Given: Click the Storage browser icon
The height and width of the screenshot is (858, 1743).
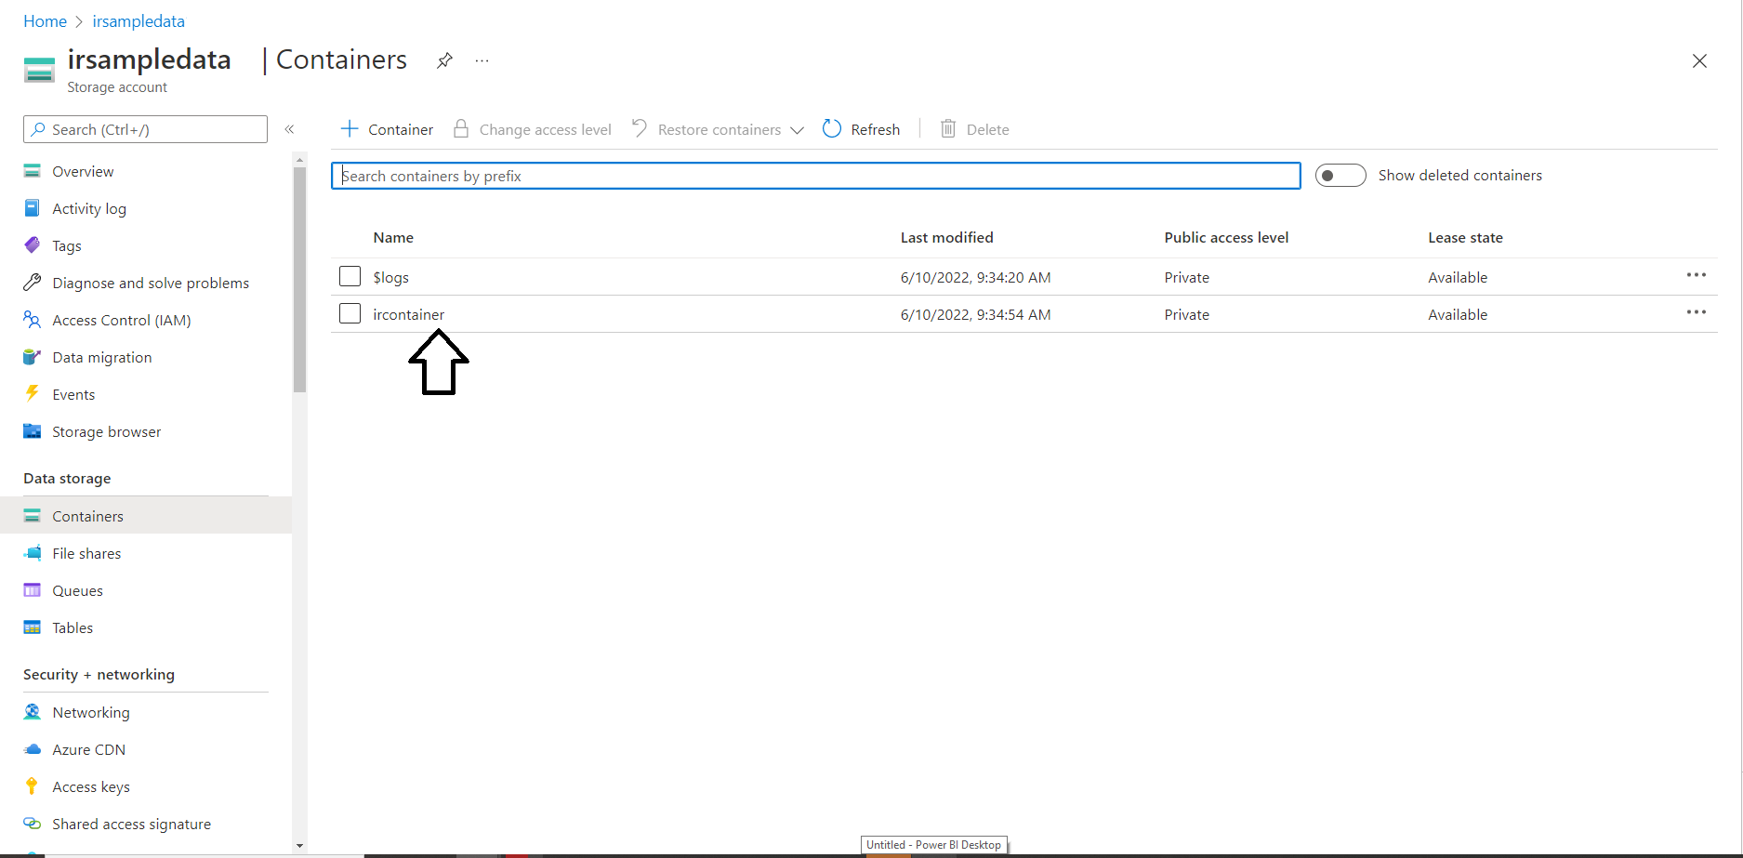Looking at the screenshot, I should [x=33, y=431].
